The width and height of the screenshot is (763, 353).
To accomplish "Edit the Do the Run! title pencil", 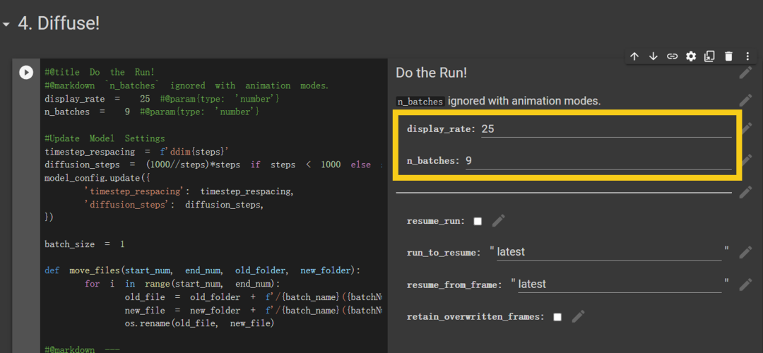I will [745, 73].
